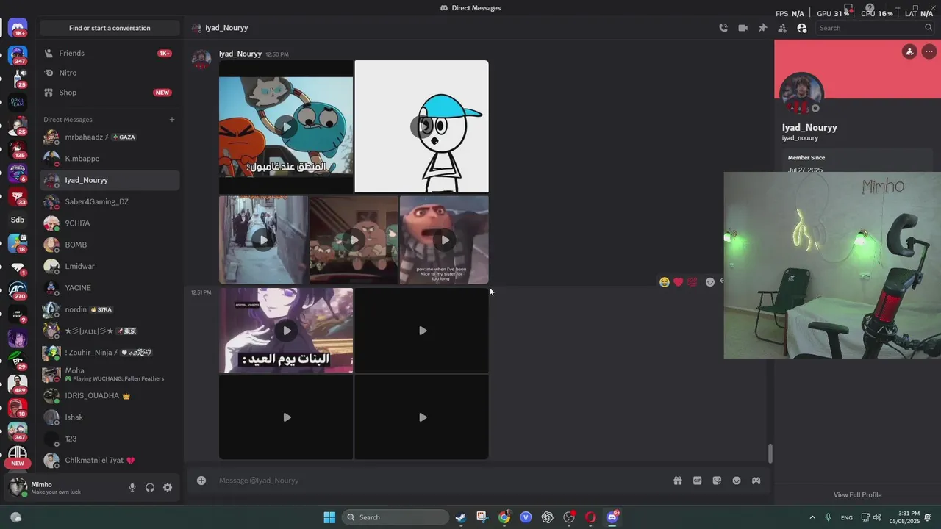Click the chat Search field
Screen dimensions: 941x529
pyautogui.click(x=875, y=28)
